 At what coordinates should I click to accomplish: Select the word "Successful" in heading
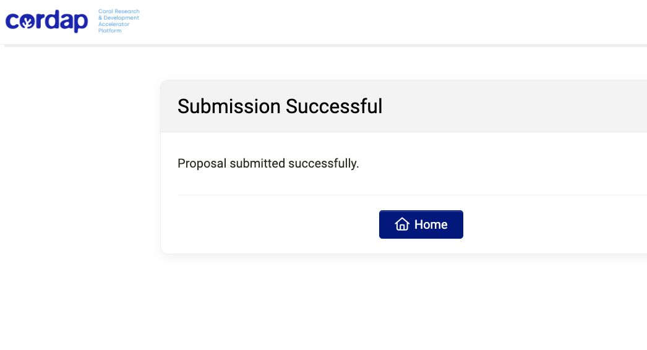tap(334, 106)
